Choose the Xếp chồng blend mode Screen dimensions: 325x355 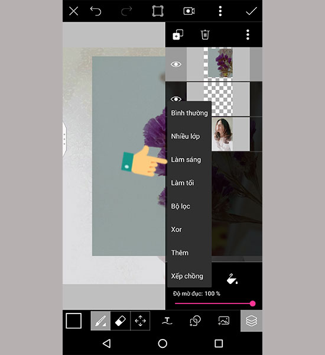[x=187, y=276]
